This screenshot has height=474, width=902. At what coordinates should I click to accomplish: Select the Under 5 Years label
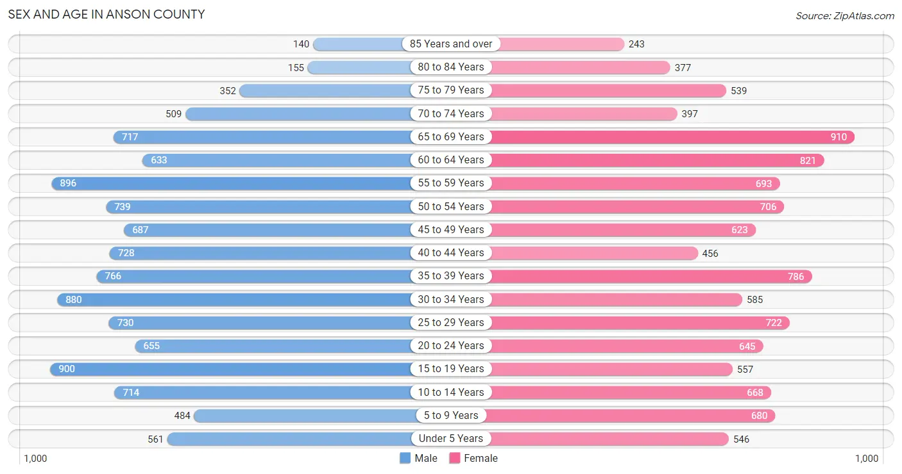pos(451,439)
